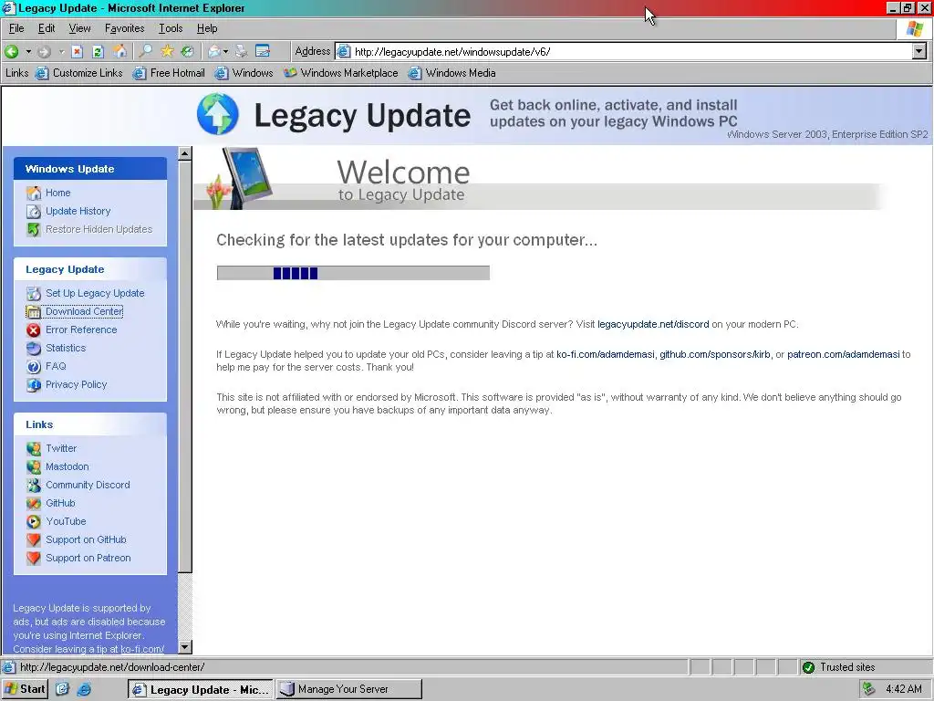The image size is (934, 701).
Task: Click the Update History clock icon
Action: pos(34,211)
